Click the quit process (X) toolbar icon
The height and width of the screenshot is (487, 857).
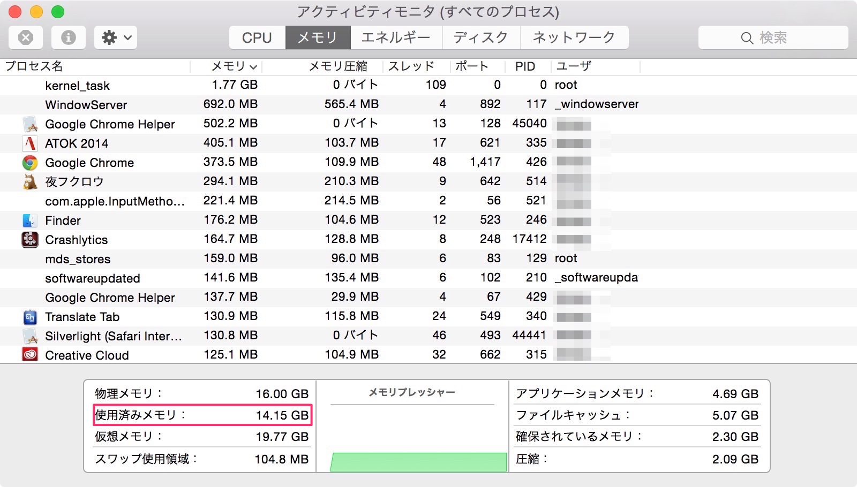[x=26, y=37]
